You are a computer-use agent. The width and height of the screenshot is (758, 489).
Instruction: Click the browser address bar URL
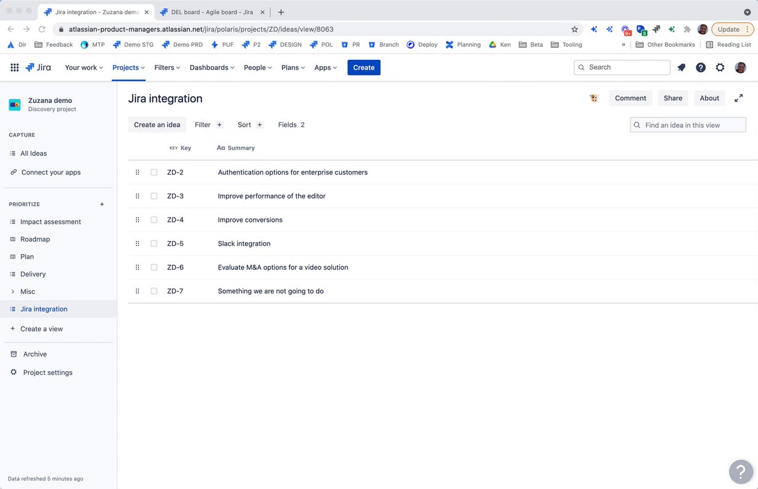click(201, 29)
